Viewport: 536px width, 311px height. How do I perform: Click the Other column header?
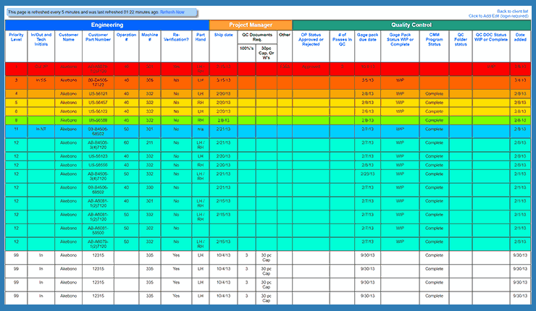pyautogui.click(x=285, y=35)
